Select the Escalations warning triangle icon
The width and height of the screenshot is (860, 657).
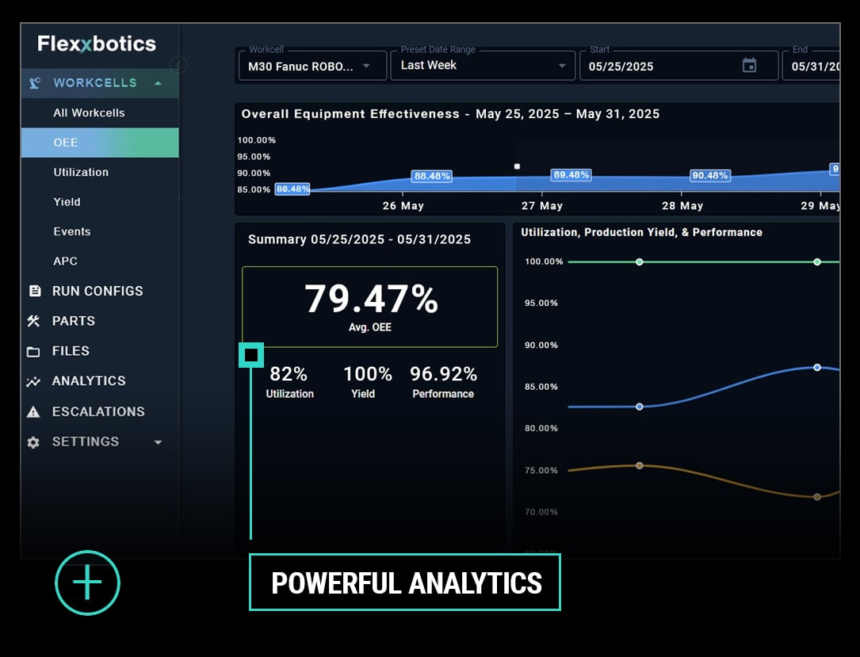34,411
